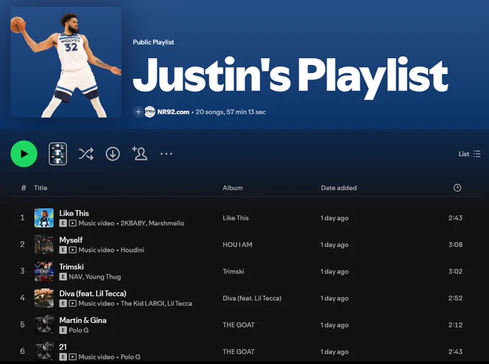Open the Diva album art thumbnail
The image size is (489, 364).
[x=44, y=298]
